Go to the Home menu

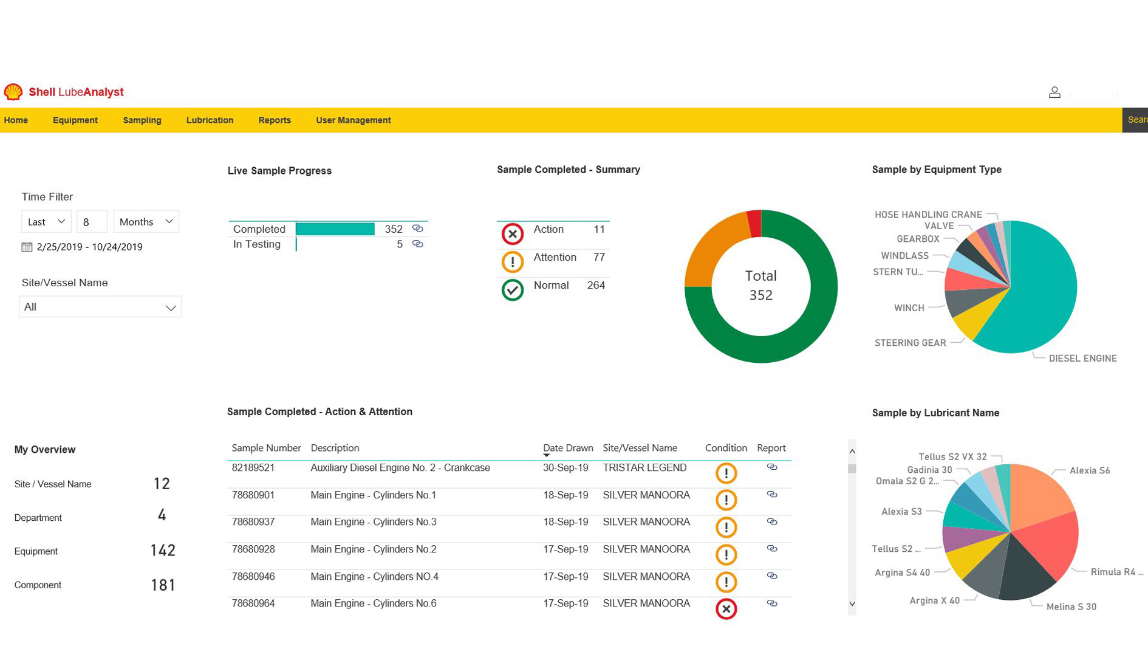coord(16,120)
